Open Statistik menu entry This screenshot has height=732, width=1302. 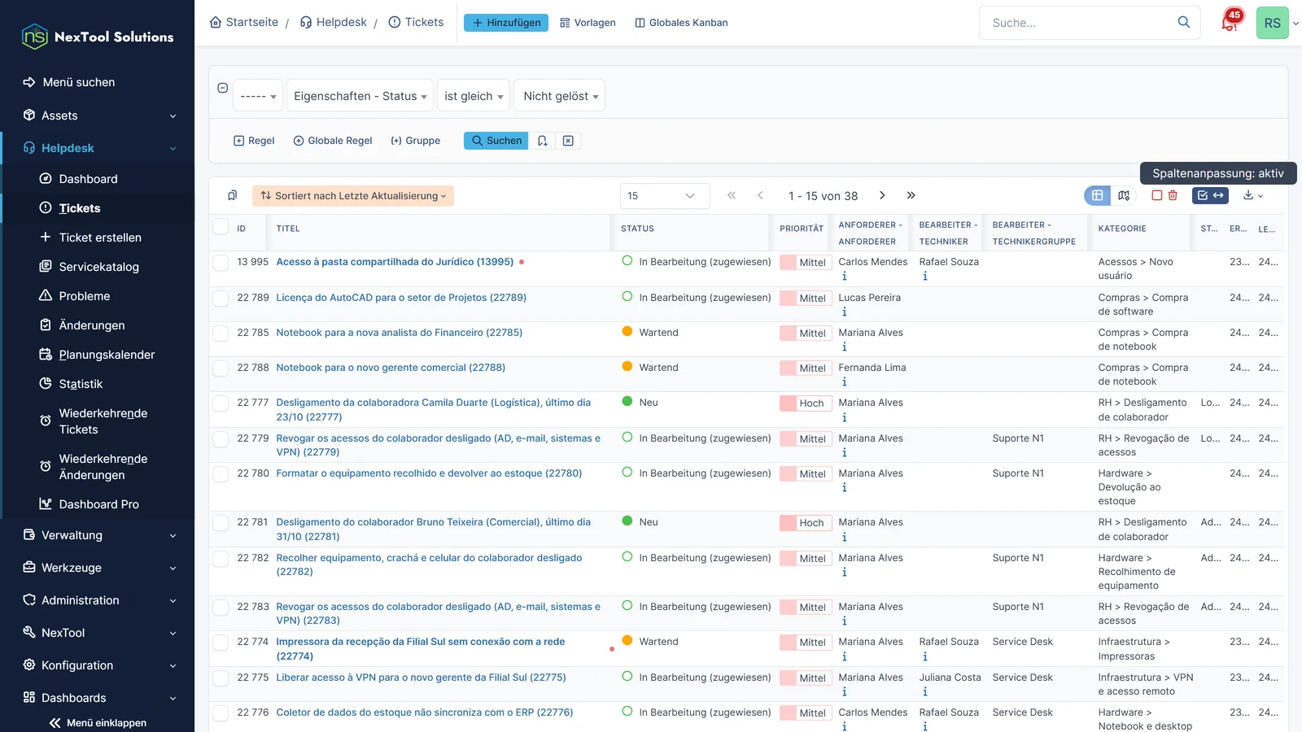(81, 384)
